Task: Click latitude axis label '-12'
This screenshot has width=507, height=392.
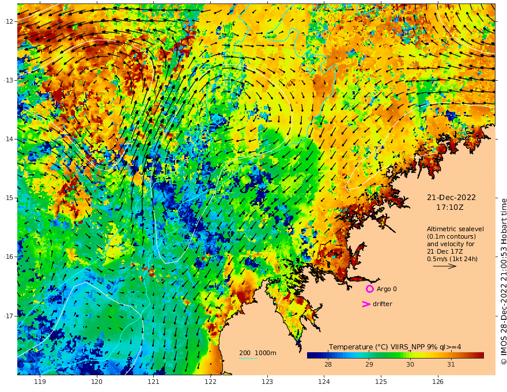Action: 9,21
